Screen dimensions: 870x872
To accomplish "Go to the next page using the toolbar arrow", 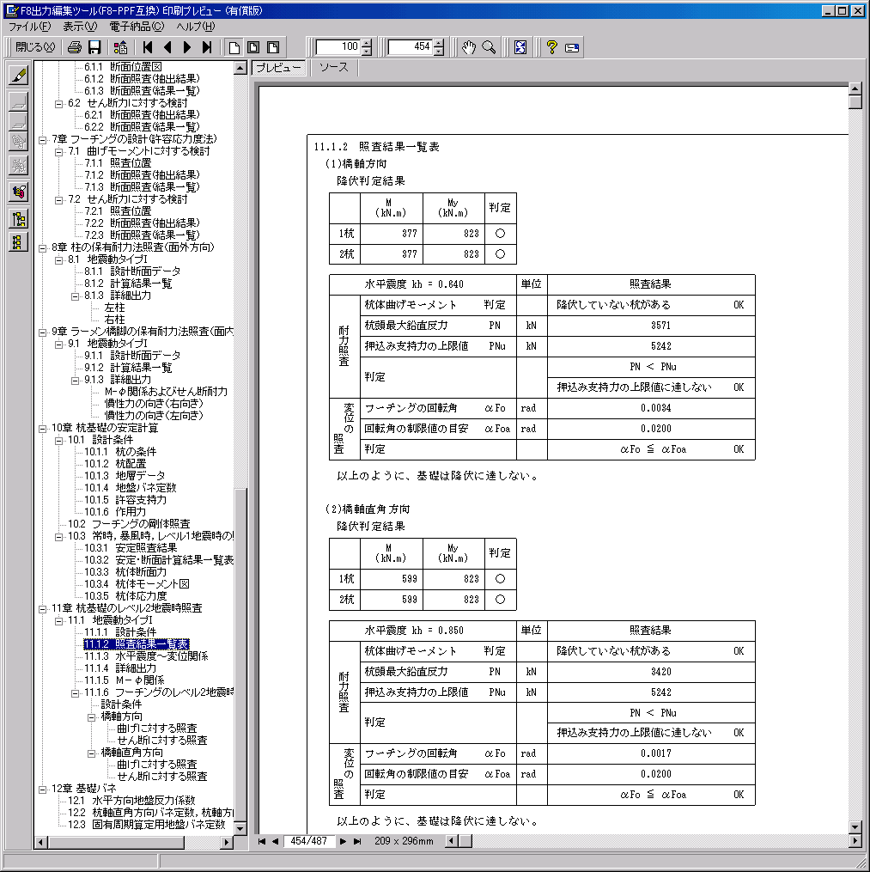I will click(x=187, y=48).
